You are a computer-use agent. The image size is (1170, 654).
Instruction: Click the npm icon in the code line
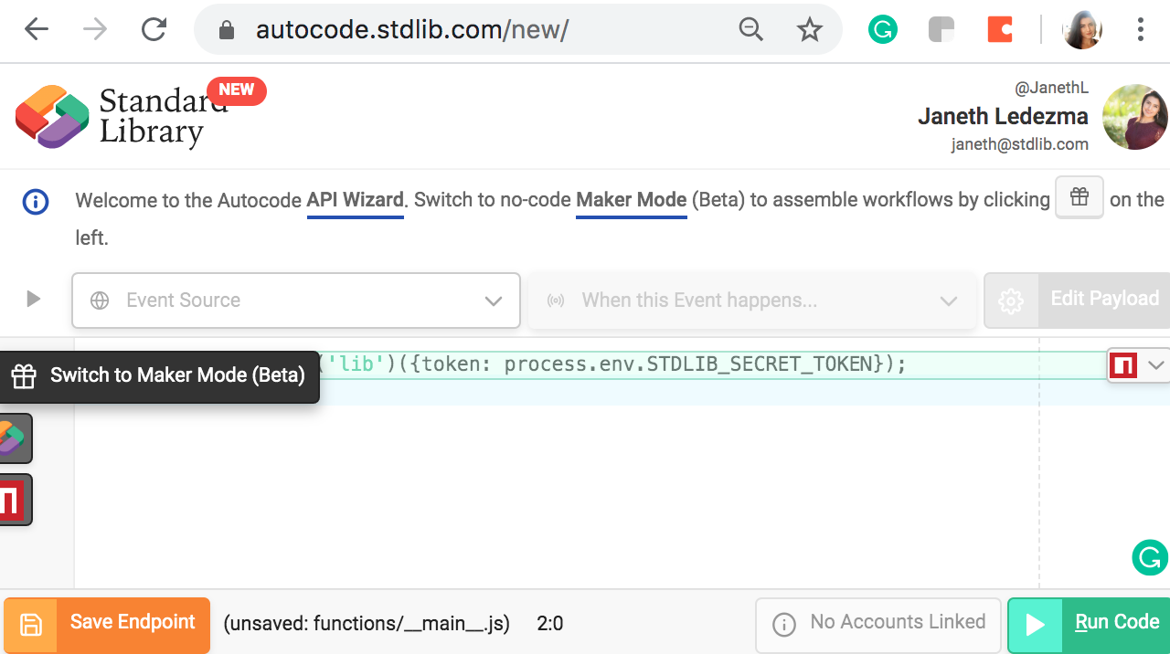tap(1123, 365)
